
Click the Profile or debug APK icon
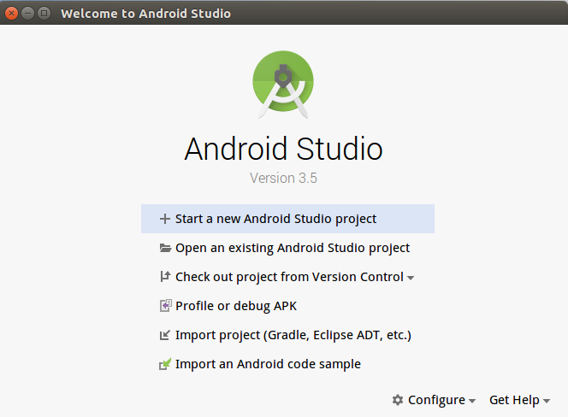point(166,306)
